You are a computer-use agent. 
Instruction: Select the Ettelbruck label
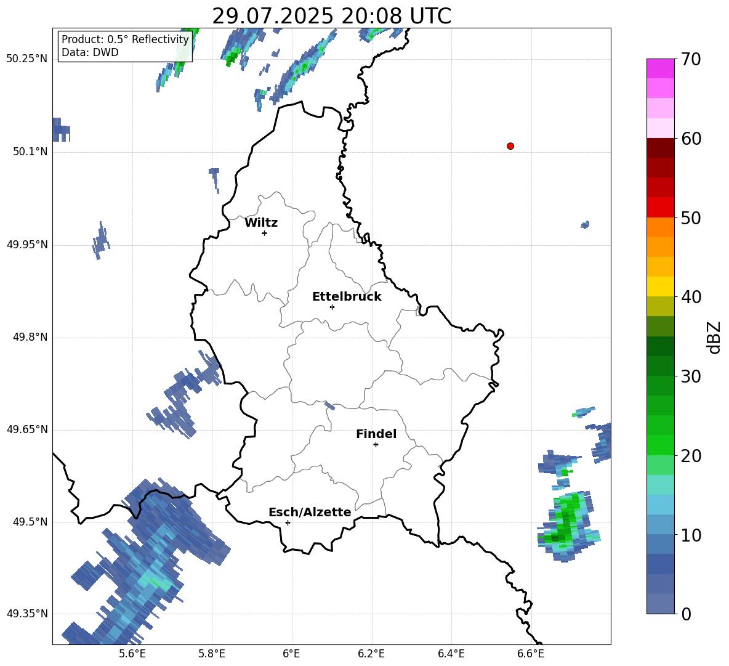click(347, 297)
